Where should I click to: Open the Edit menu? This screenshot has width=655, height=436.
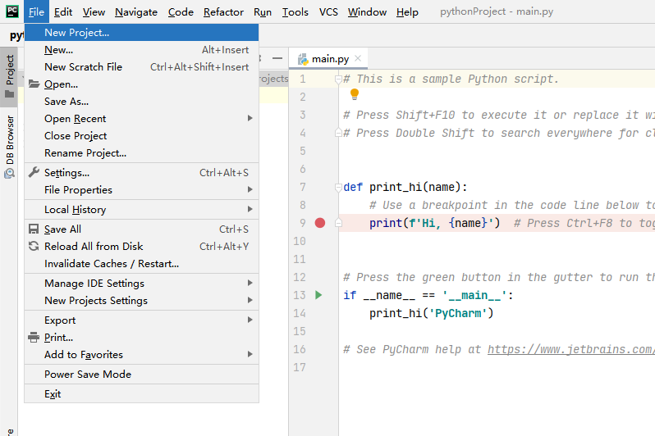[x=63, y=12]
